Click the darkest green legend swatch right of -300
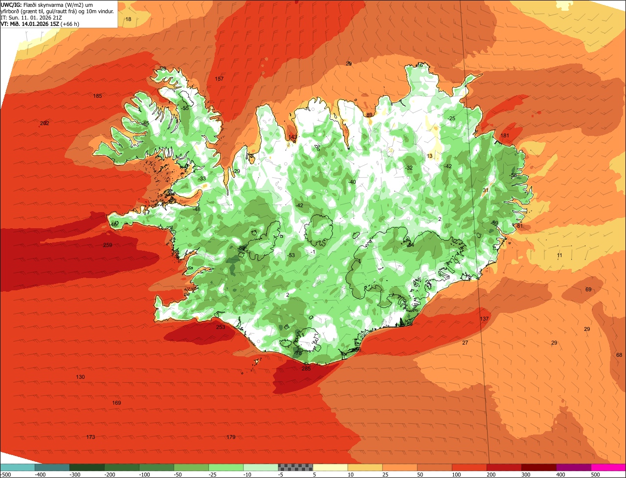626x478 pixels. (x=87, y=467)
